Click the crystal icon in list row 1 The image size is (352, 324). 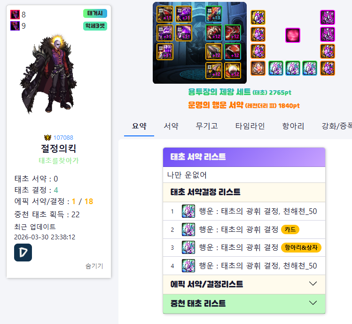188,211
